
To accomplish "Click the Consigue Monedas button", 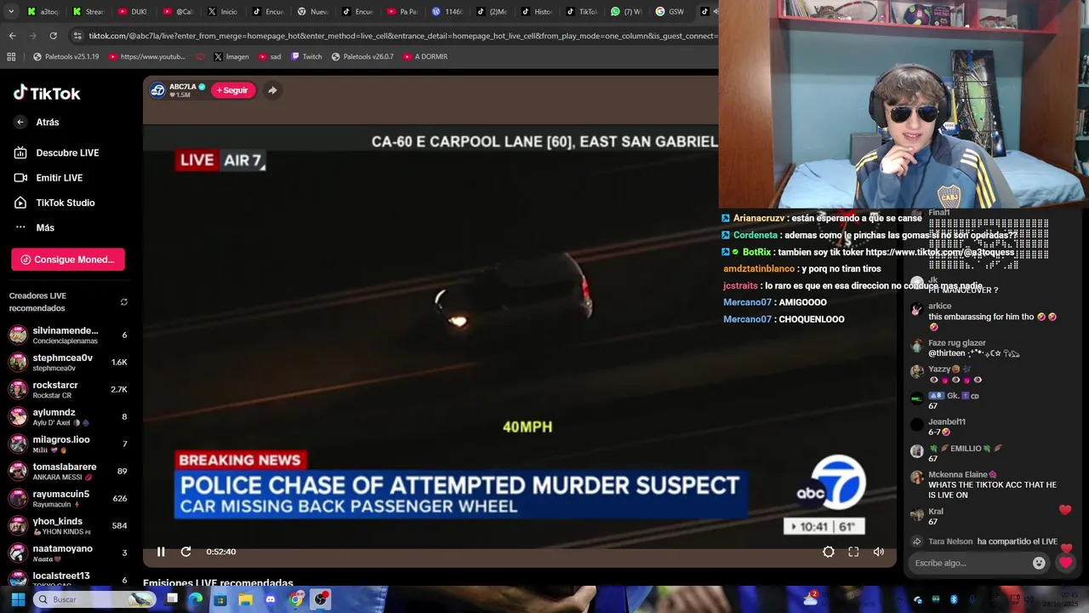I will point(68,260).
